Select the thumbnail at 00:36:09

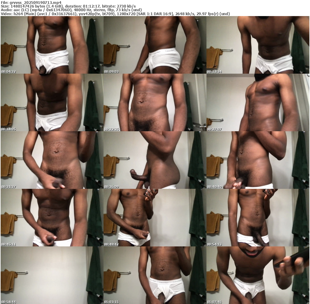(155, 160)
